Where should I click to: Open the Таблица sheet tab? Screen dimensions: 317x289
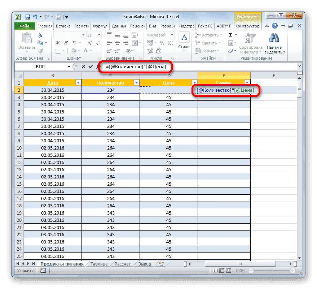(99, 264)
